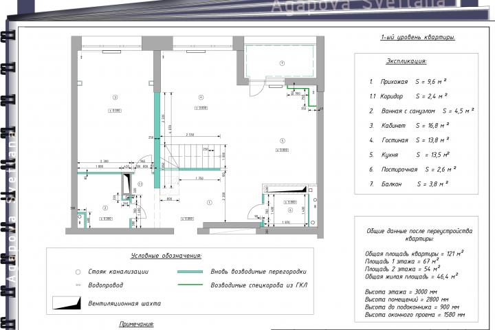Click the 'Условные обозначения:' legend heading
This screenshot has height=330, width=495.
pos(166,256)
